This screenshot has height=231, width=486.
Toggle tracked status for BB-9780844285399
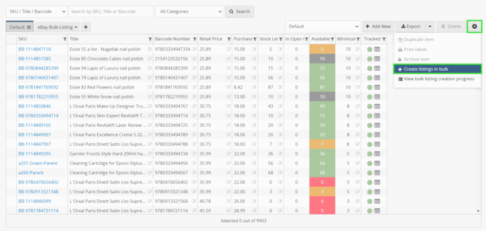(x=370, y=68)
